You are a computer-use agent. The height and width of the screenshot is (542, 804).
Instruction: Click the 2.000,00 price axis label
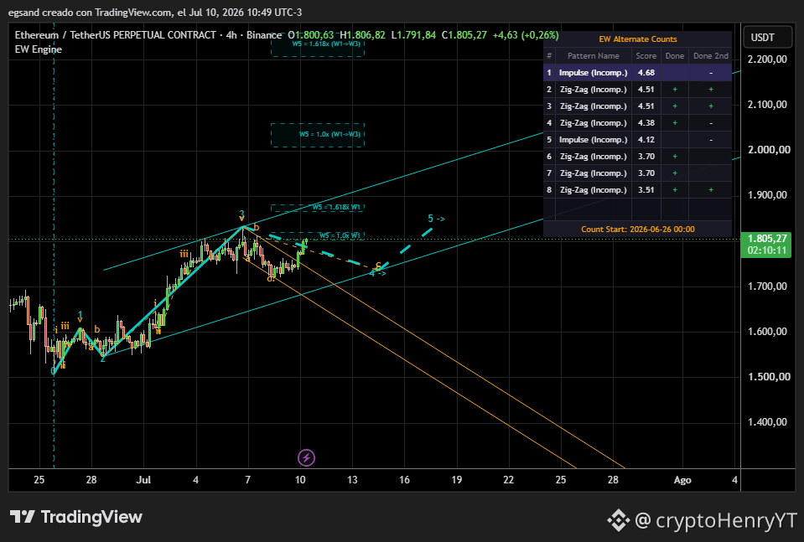point(767,150)
